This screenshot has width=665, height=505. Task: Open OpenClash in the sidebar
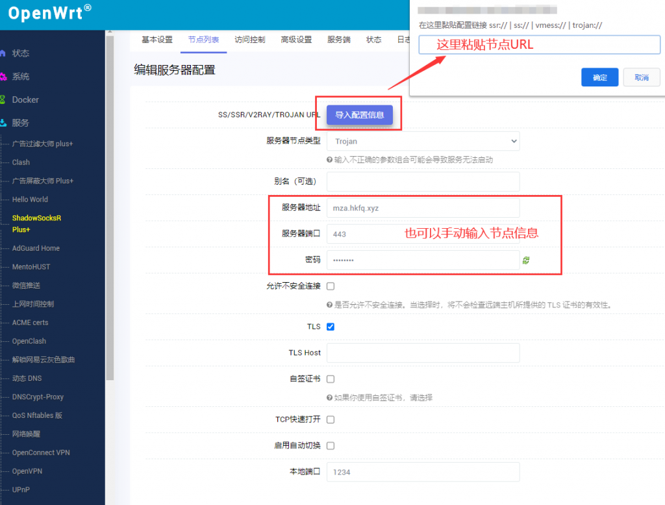click(29, 341)
